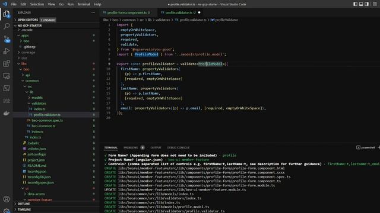Screen dimensions: 380x213
Task: Collapse the NX-GCP-STARTER root folder
Action: point(30,25)
